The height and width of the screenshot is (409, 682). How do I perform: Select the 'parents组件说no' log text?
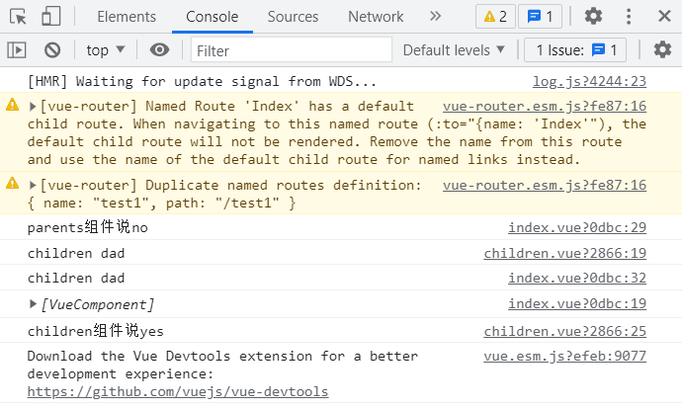(87, 227)
